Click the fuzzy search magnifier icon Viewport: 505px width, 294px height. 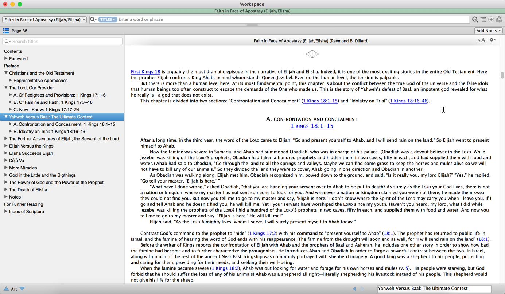[x=475, y=20]
